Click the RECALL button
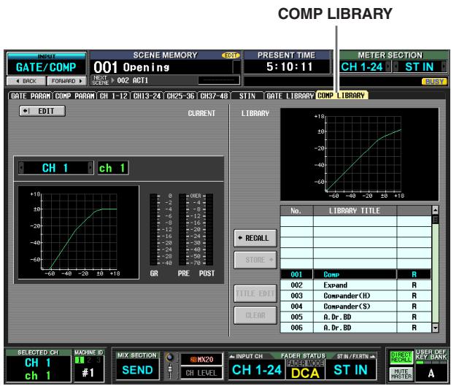Image resolution: width=451 pixels, height=386 pixels. pyautogui.click(x=255, y=238)
